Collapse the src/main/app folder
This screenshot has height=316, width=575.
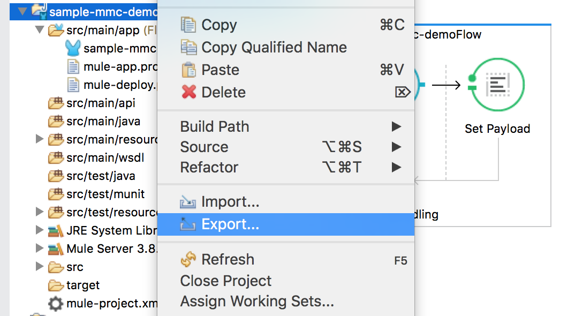click(39, 30)
